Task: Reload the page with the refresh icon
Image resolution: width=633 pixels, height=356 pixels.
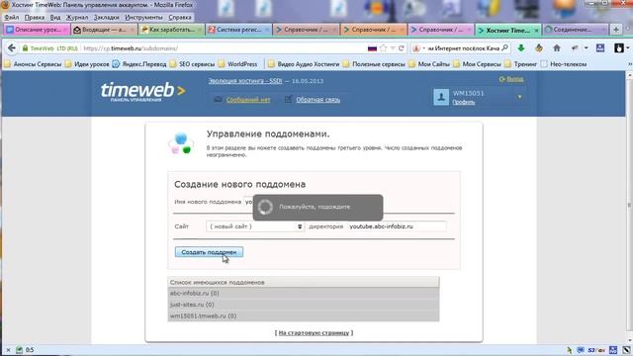Action: 401,48
